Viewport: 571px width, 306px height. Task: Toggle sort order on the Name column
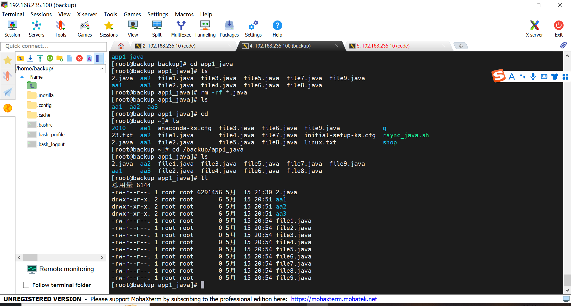[x=36, y=77]
